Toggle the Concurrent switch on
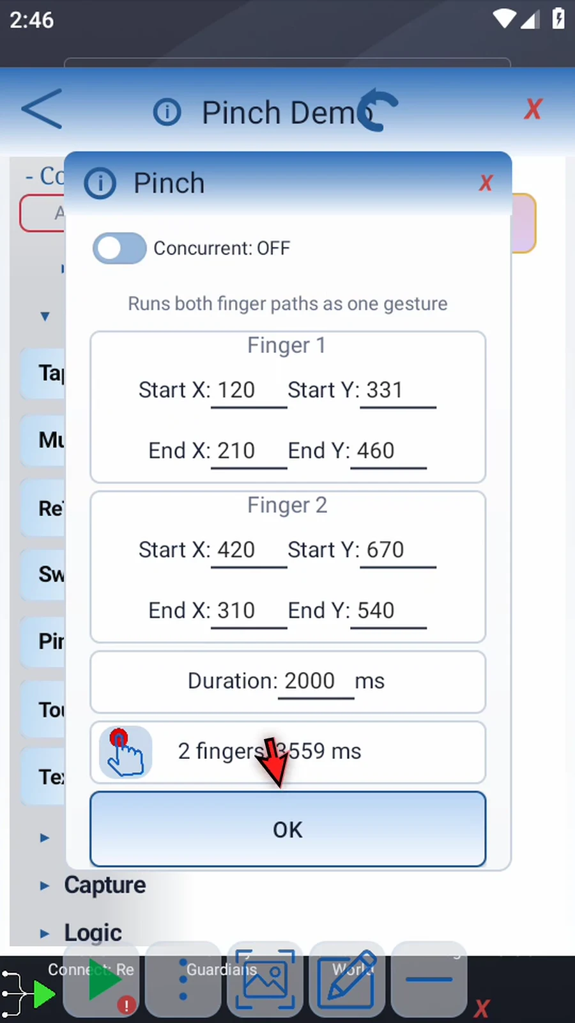575x1023 pixels. (x=119, y=248)
